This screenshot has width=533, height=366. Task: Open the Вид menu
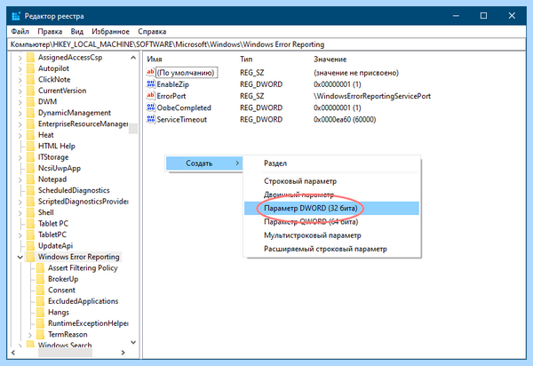76,32
